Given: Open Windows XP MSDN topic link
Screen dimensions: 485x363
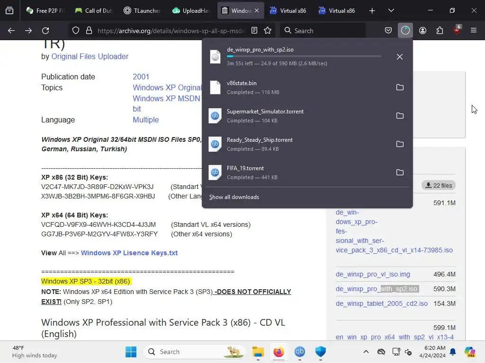Looking at the screenshot, I should click(x=166, y=98).
